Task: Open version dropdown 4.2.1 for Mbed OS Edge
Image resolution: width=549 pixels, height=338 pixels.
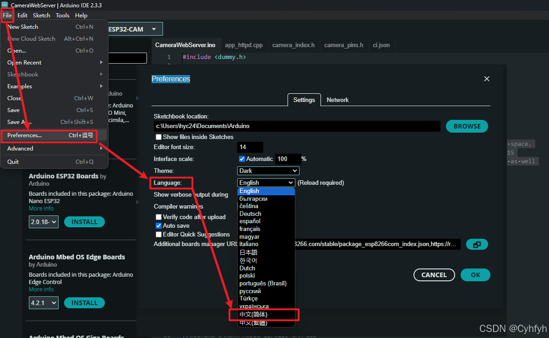Action: pos(43,303)
